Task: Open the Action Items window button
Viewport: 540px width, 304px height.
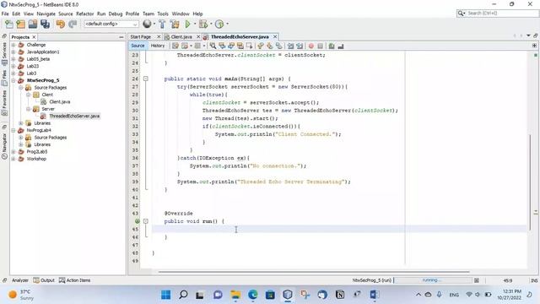Action: click(x=74, y=280)
